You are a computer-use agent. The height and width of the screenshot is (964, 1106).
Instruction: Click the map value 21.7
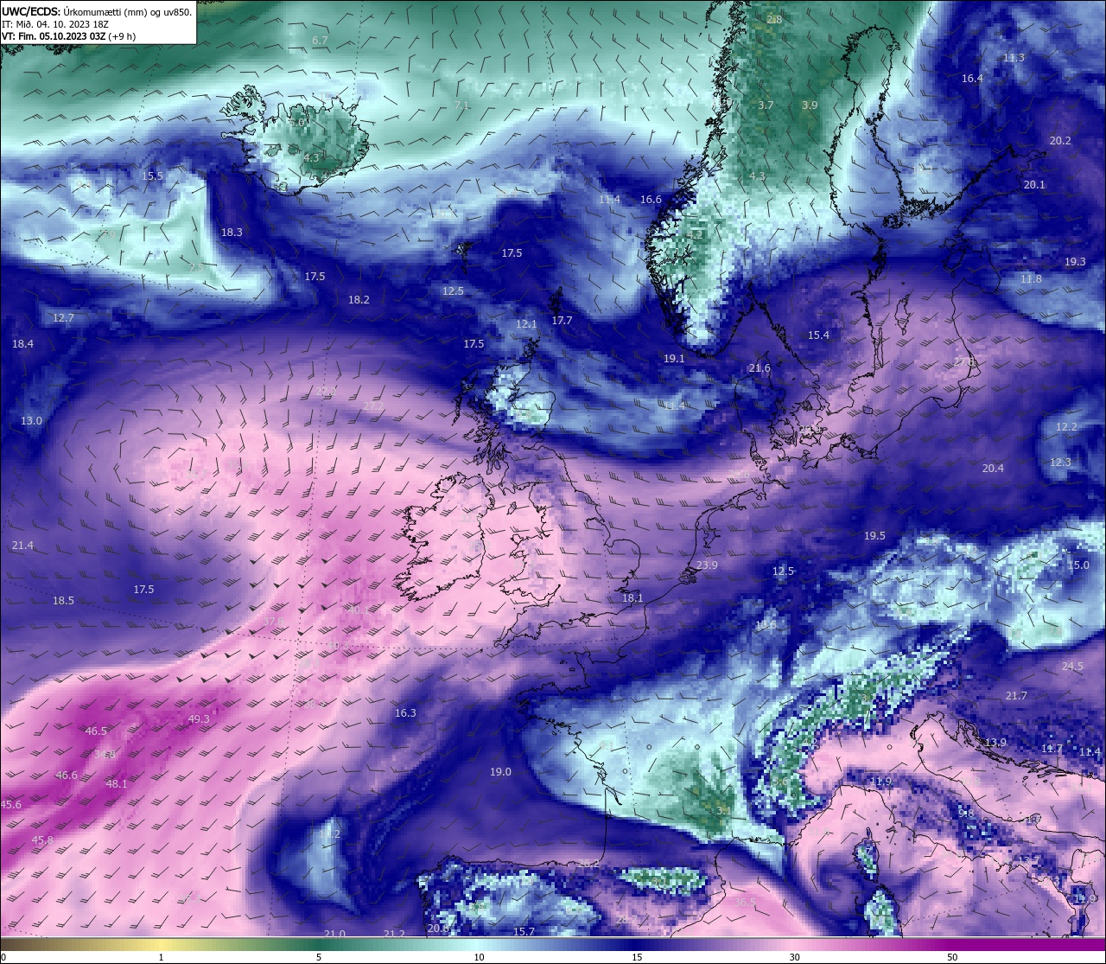pos(1016,696)
